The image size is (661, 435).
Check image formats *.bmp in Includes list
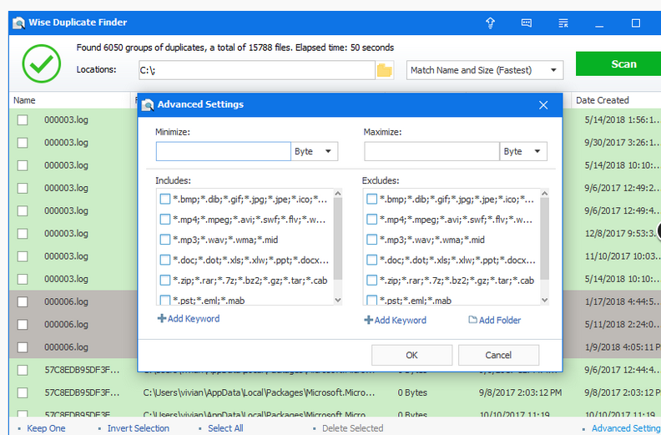coord(164,200)
